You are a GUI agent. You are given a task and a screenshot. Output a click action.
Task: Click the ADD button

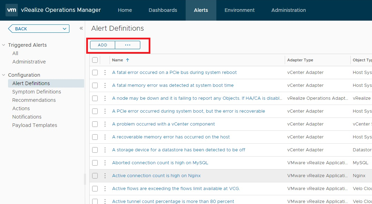(103, 45)
